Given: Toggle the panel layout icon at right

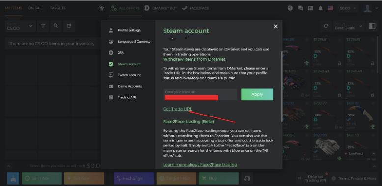Looking at the screenshot, I should (x=372, y=26).
